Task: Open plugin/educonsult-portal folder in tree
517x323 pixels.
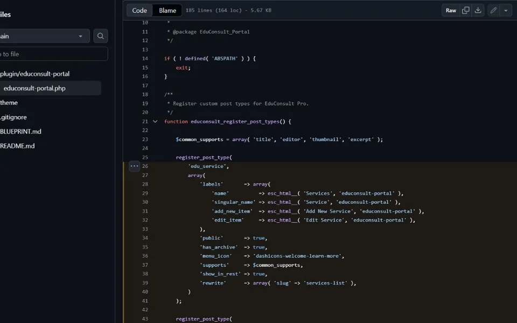Action: click(x=34, y=74)
